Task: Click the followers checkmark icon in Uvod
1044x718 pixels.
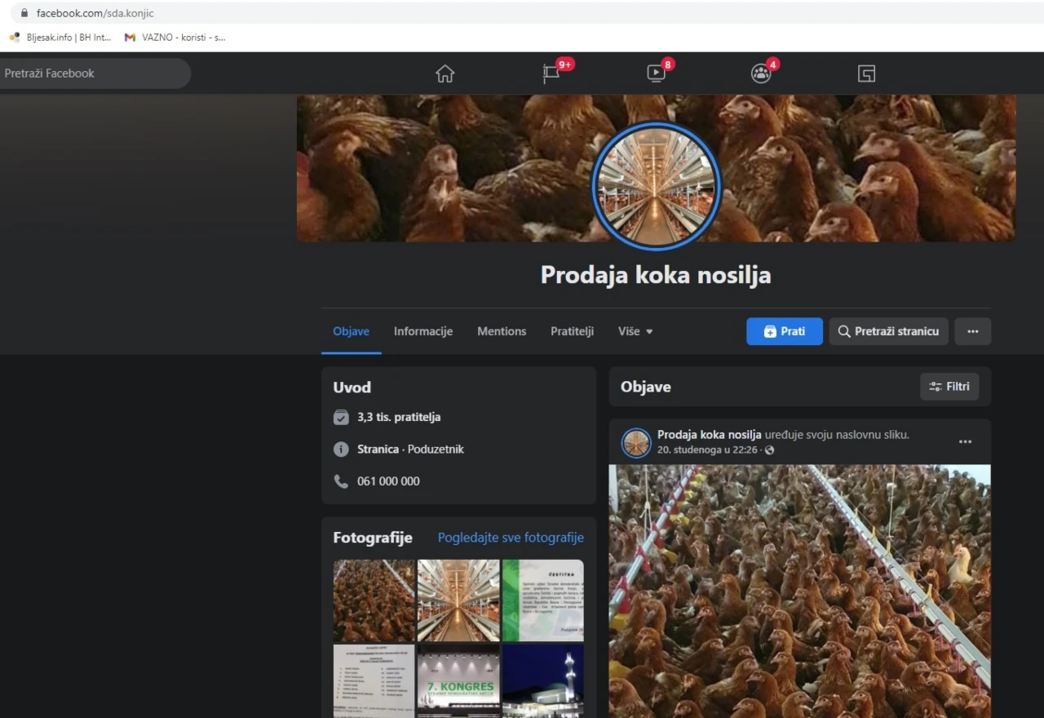Action: 341,418
